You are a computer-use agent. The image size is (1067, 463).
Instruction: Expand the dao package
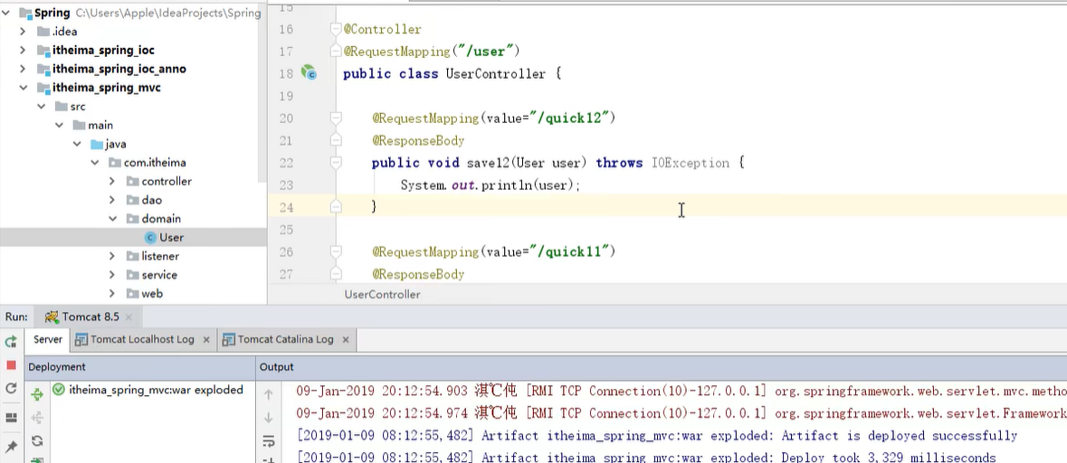pos(111,200)
